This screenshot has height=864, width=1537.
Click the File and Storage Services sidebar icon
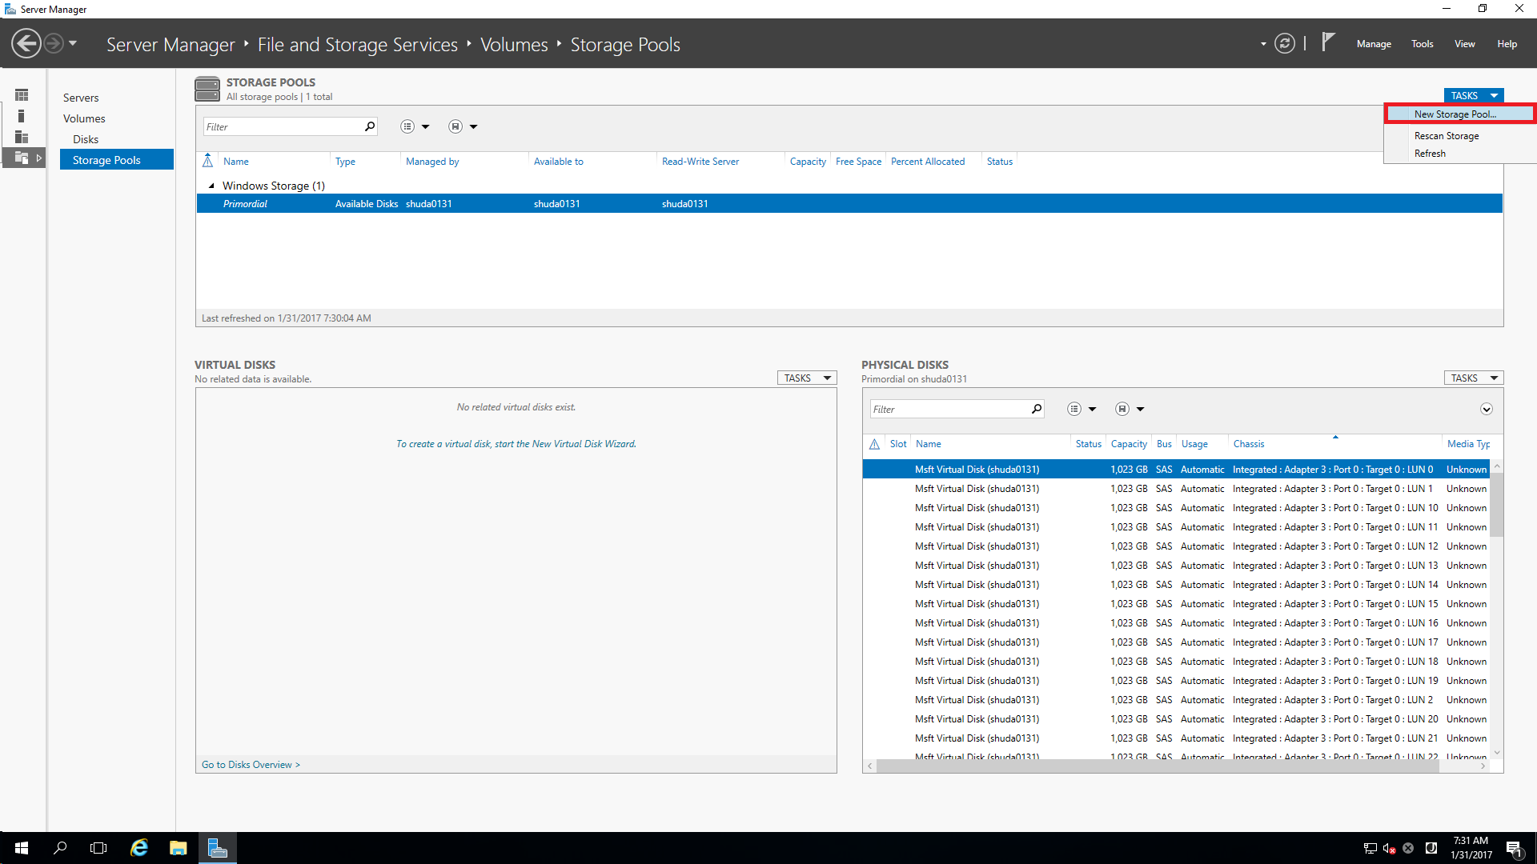22,158
